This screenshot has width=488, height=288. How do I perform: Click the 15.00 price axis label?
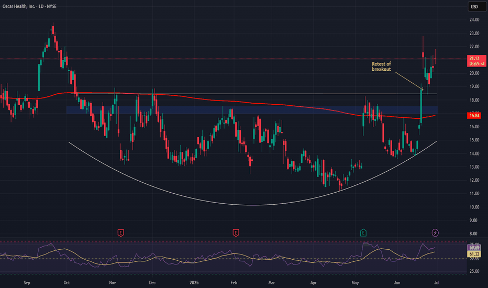coord(474,140)
